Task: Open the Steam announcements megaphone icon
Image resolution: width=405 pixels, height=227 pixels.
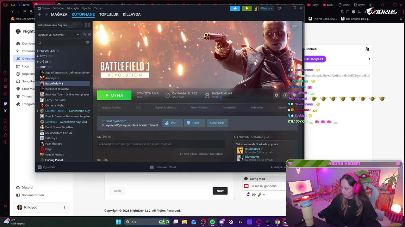Action: [x=235, y=8]
